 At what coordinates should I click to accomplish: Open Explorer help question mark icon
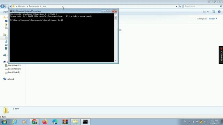coord(219,12)
